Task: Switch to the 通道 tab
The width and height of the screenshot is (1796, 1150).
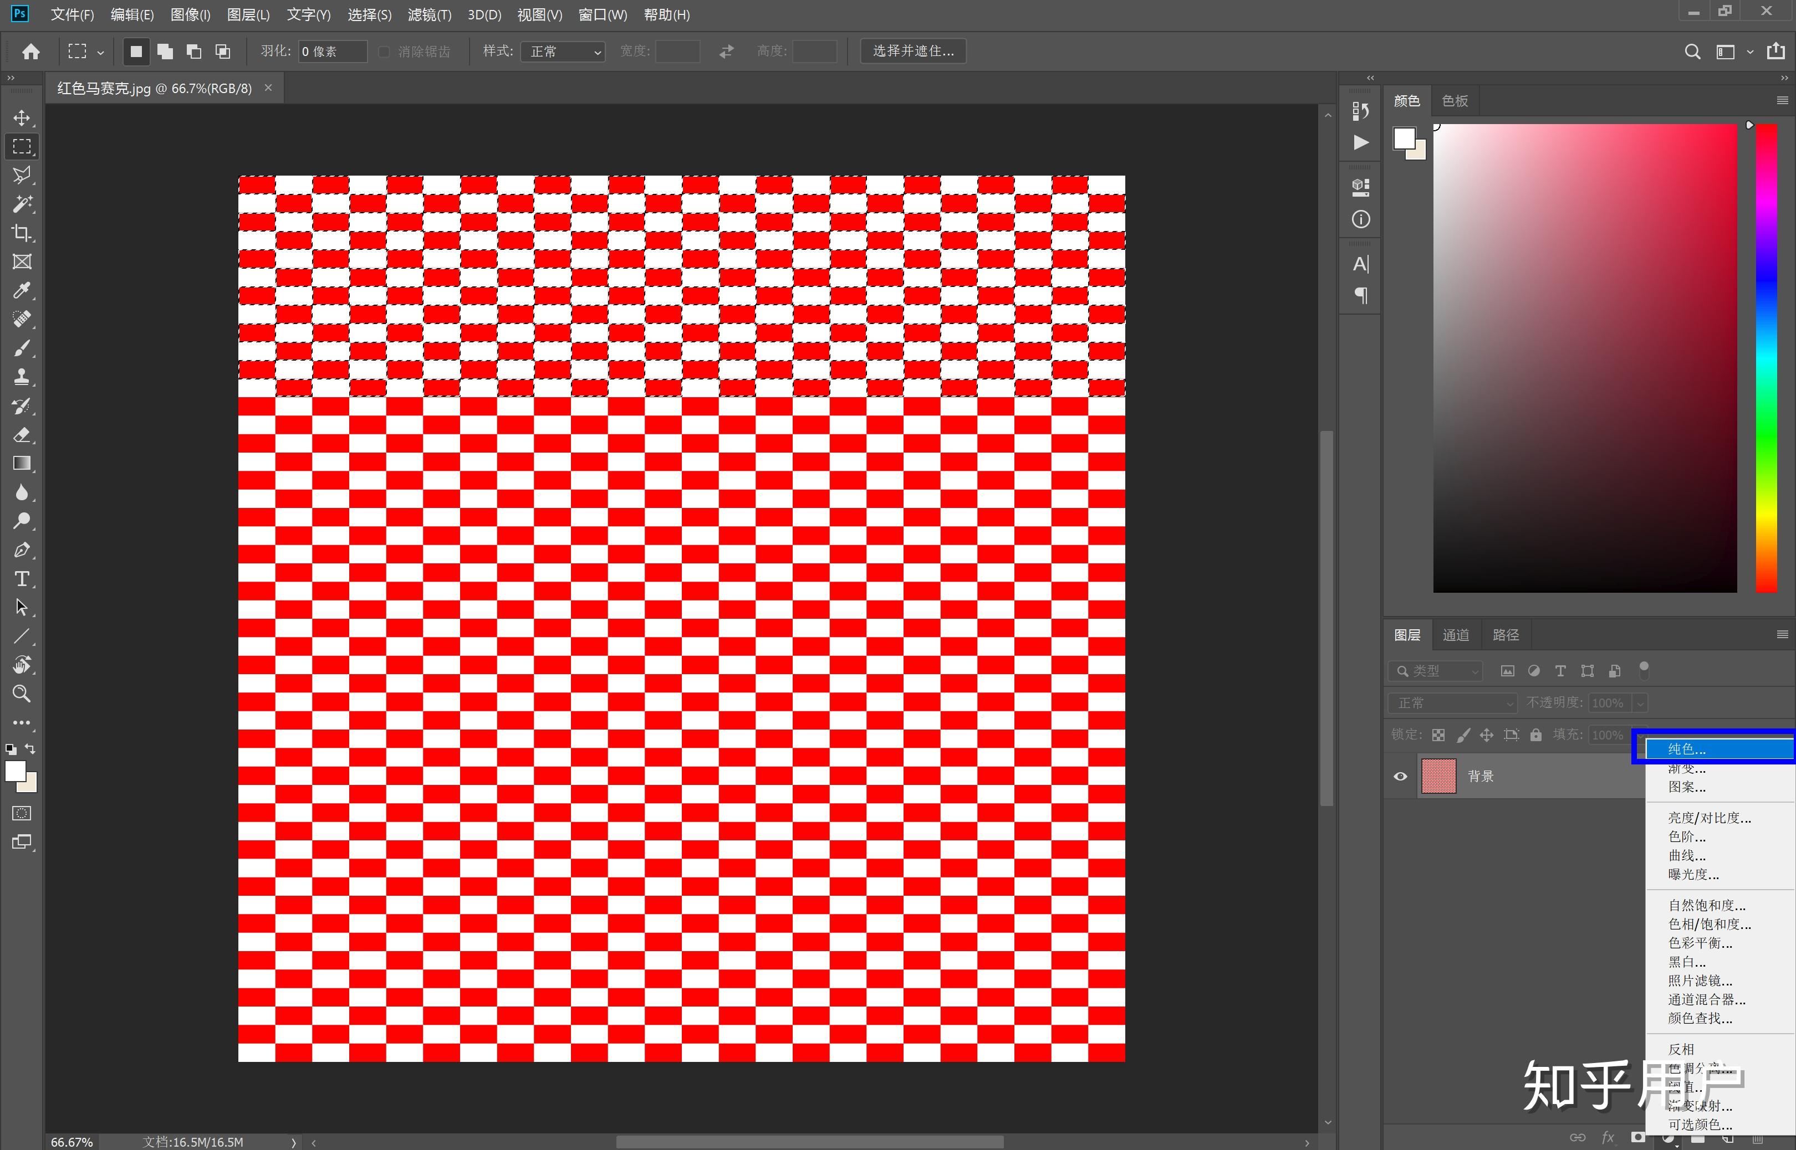Action: [1455, 635]
